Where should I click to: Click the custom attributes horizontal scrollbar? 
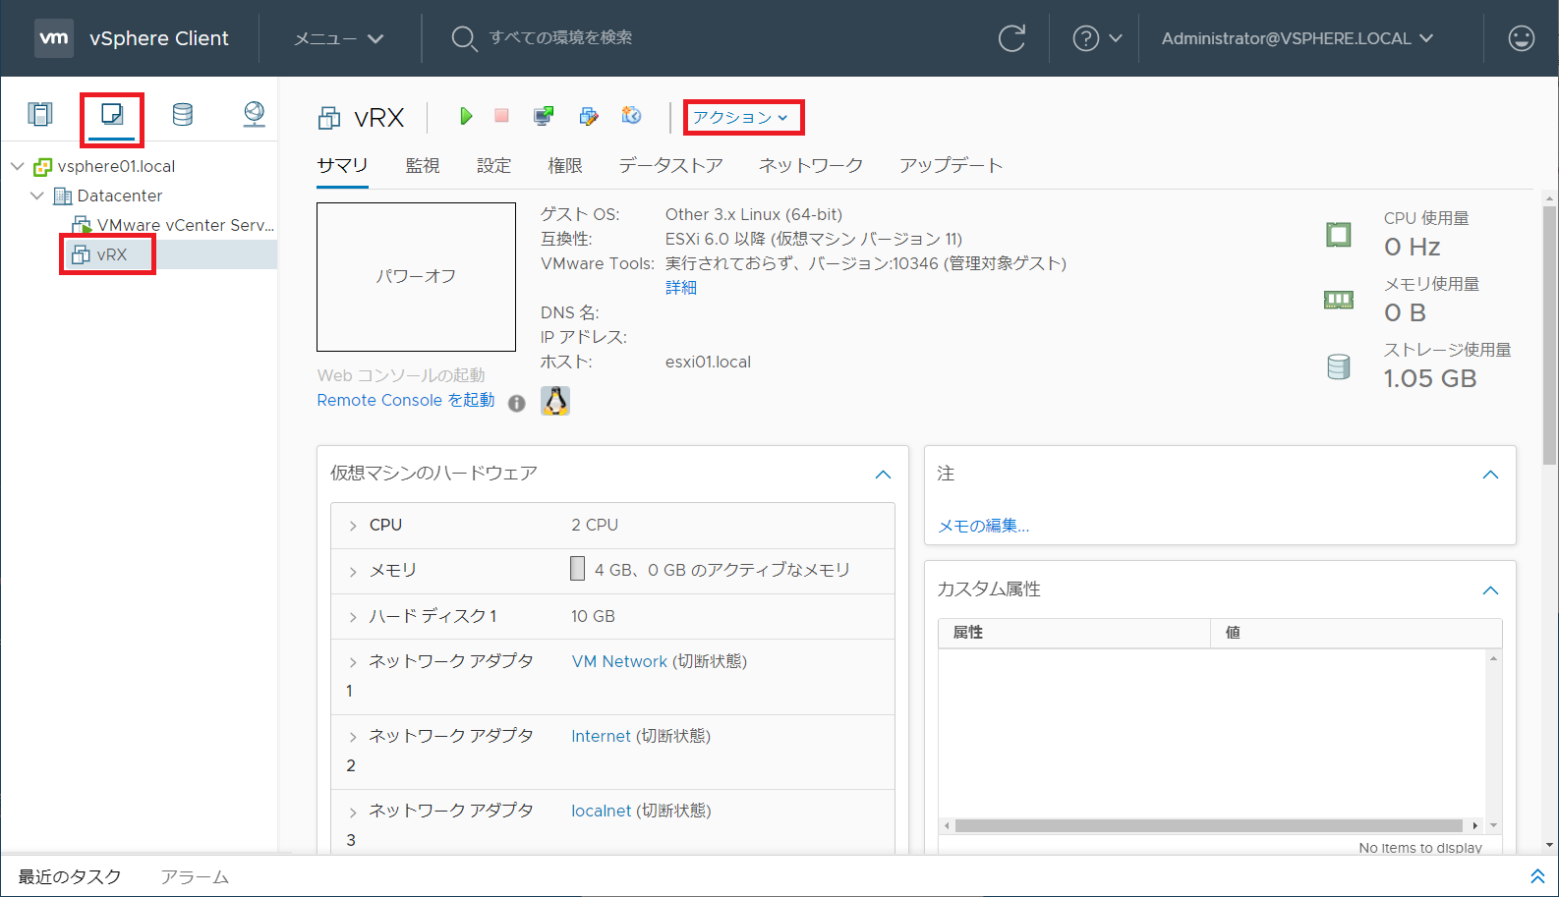coord(1209,825)
